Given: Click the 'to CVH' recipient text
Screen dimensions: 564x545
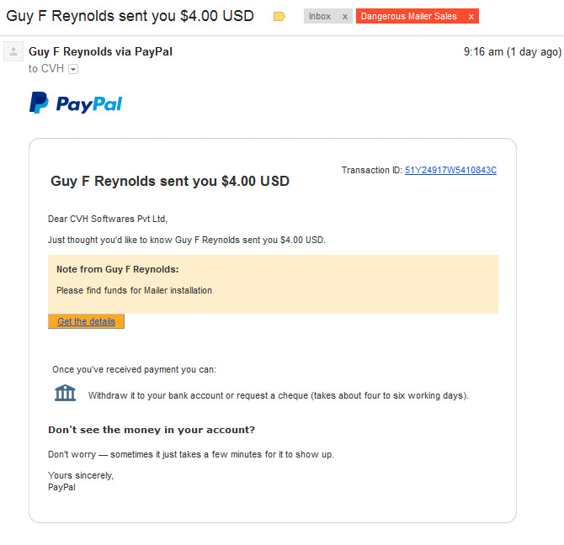Looking at the screenshot, I should (x=46, y=69).
